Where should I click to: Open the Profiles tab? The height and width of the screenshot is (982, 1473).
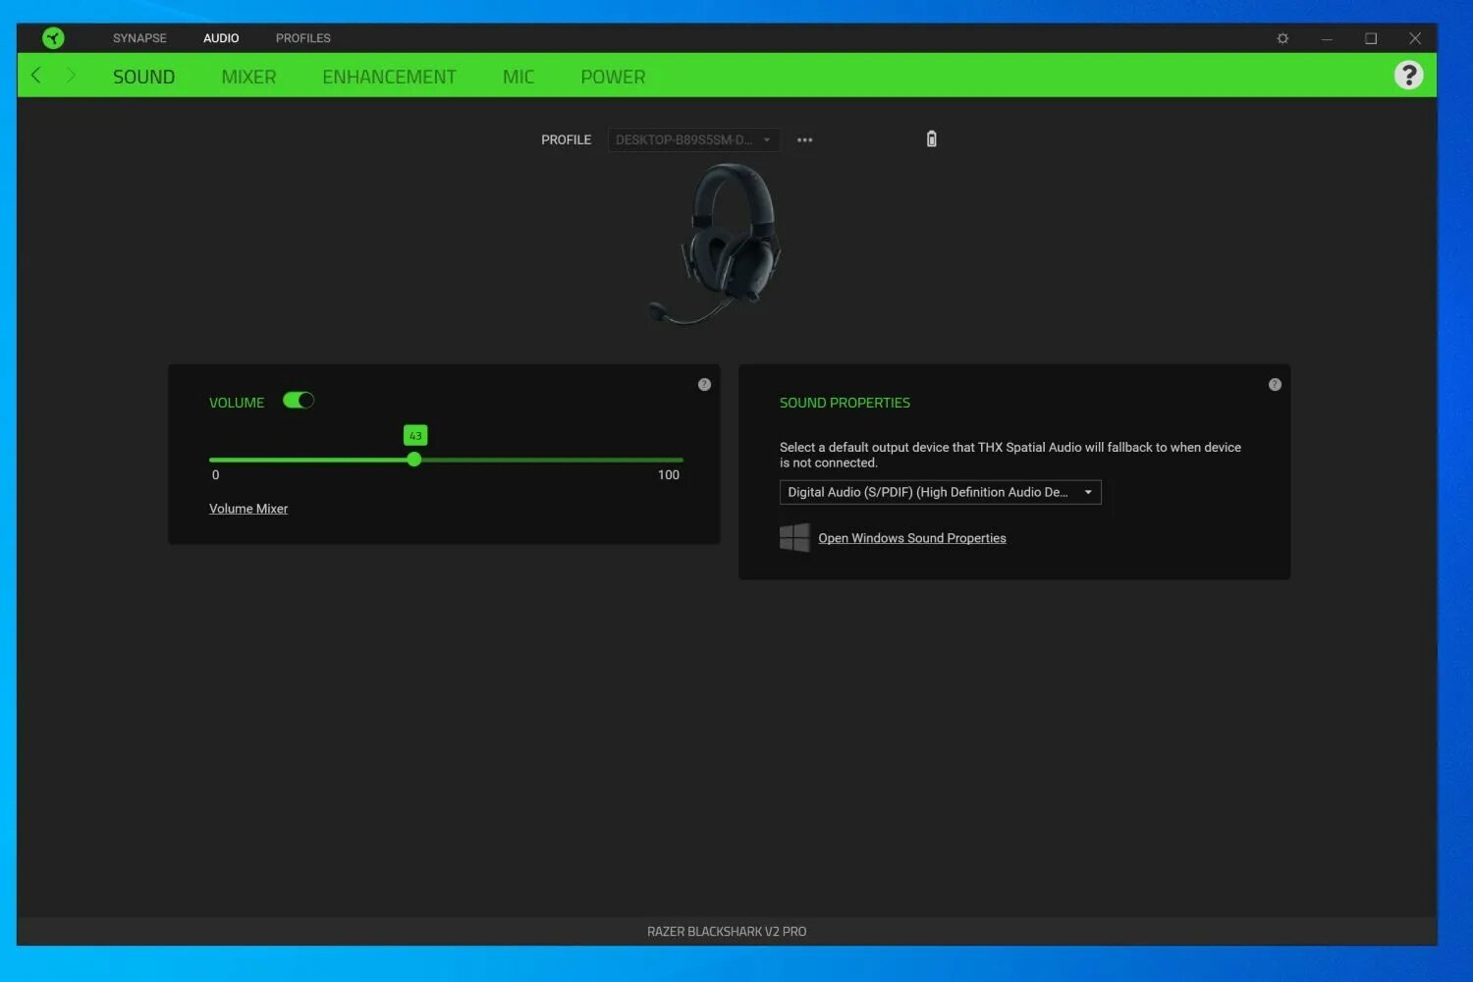point(302,38)
